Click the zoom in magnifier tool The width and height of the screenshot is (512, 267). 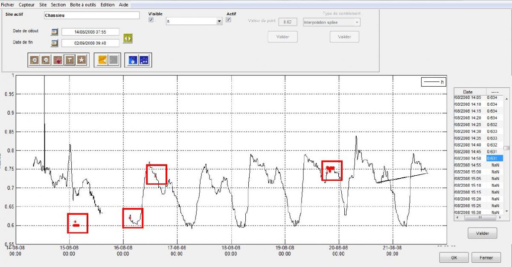click(35, 61)
